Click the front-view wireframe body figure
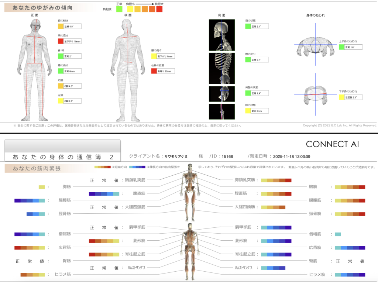 (35, 69)
